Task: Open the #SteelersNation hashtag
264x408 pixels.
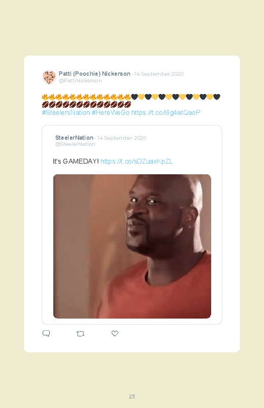Action: coord(66,112)
